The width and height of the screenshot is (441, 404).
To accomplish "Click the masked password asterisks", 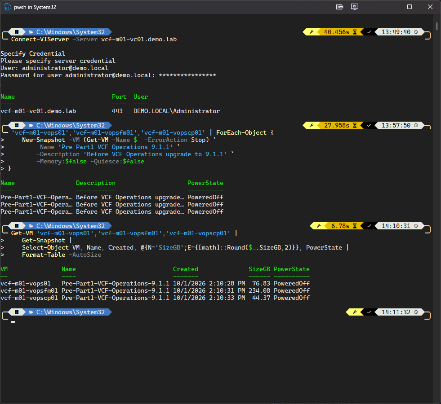I will pos(187,75).
